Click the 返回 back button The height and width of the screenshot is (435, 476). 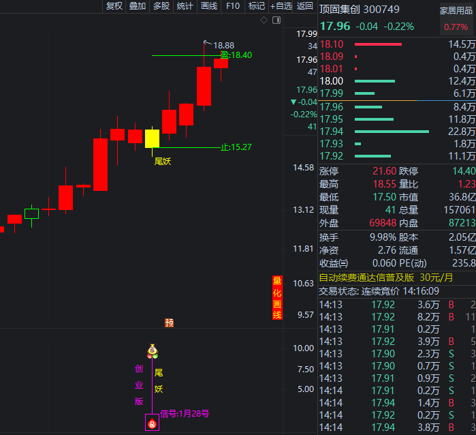304,6
